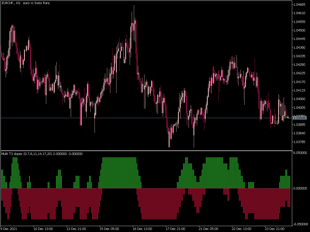Click the 1.04445 price axis label
Image resolution: width=310 pixels, height=232 pixels.
(300, 39)
